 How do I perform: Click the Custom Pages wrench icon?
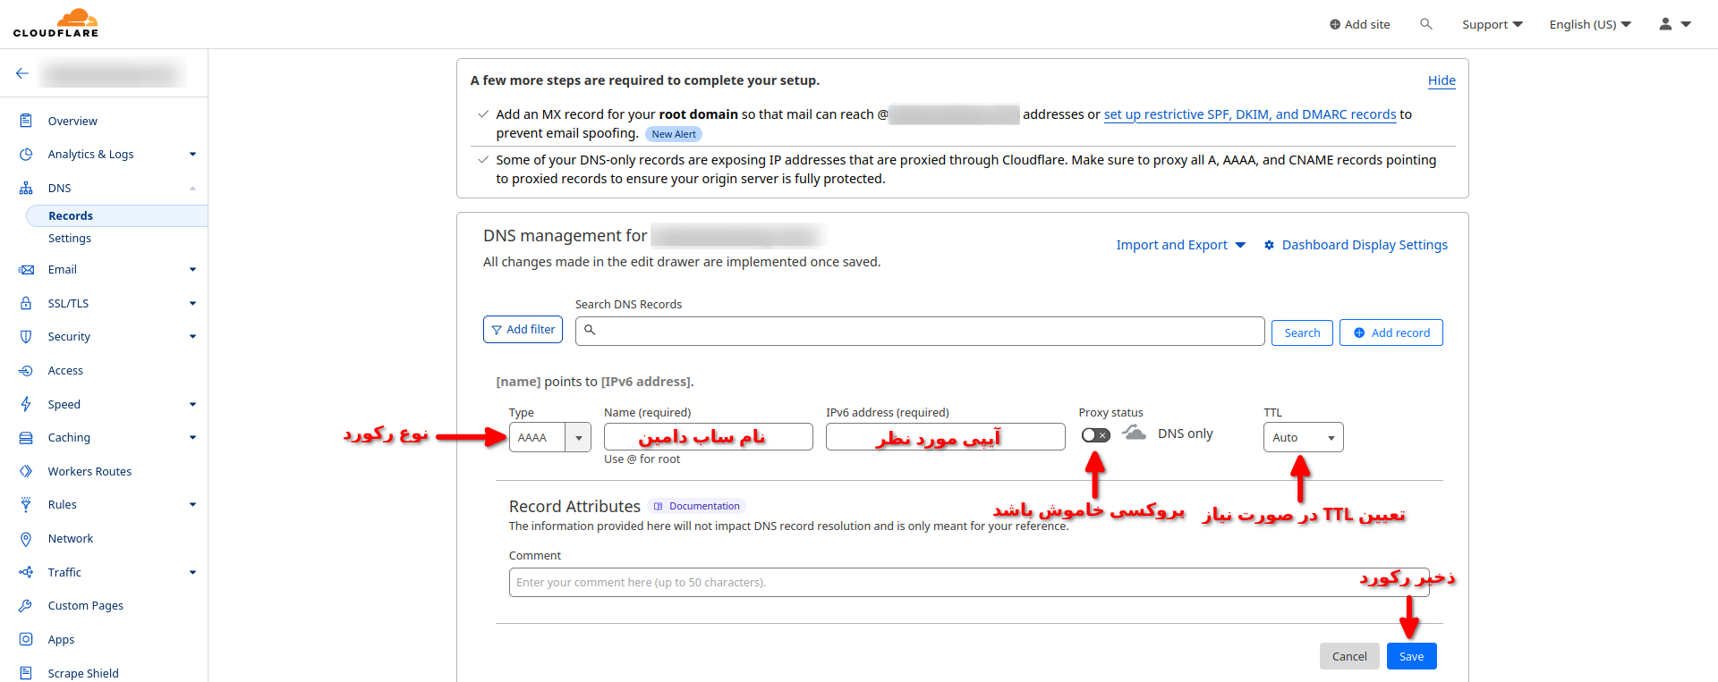(x=26, y=606)
